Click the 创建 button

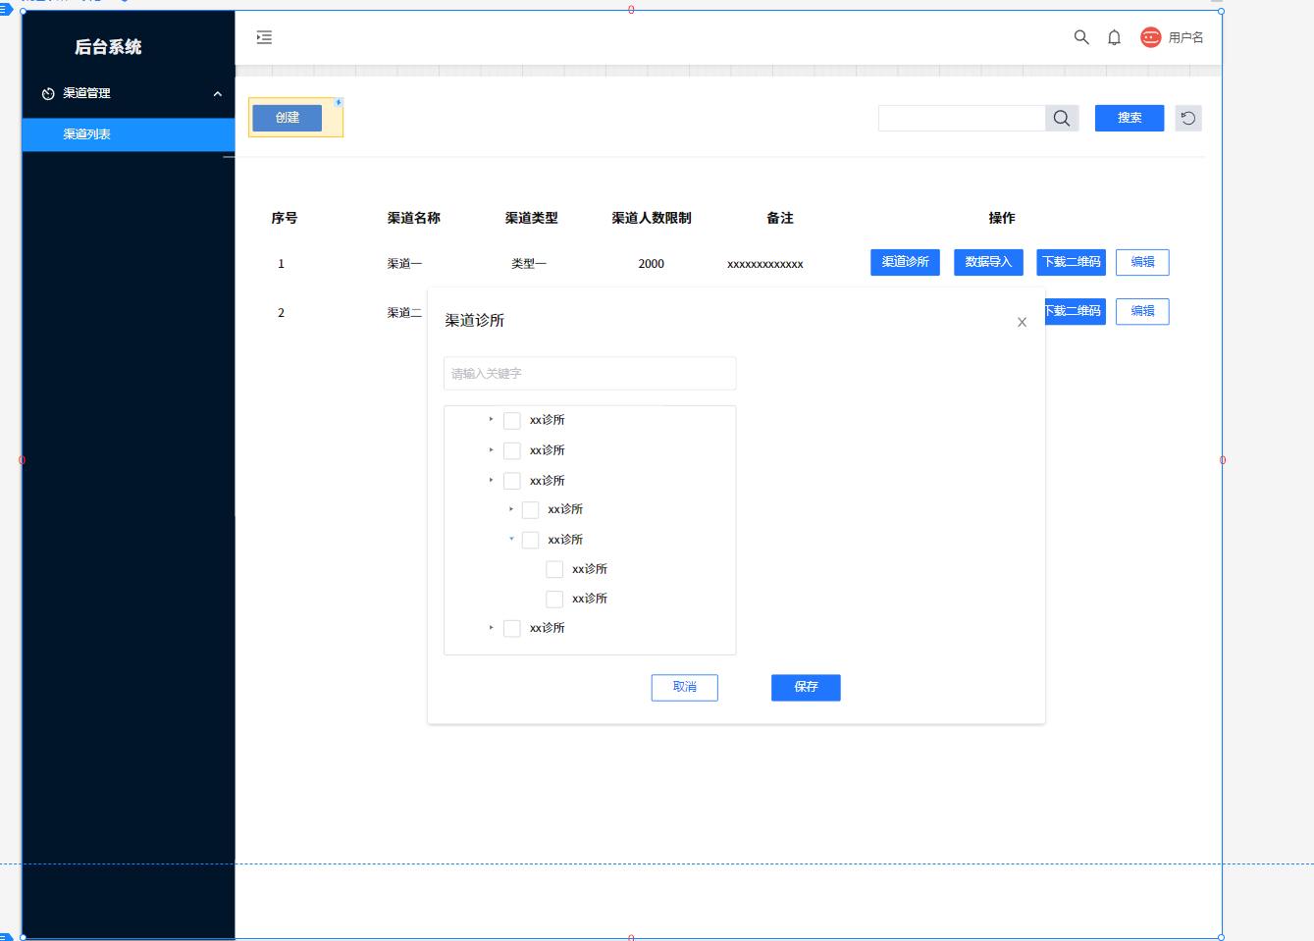[288, 118]
